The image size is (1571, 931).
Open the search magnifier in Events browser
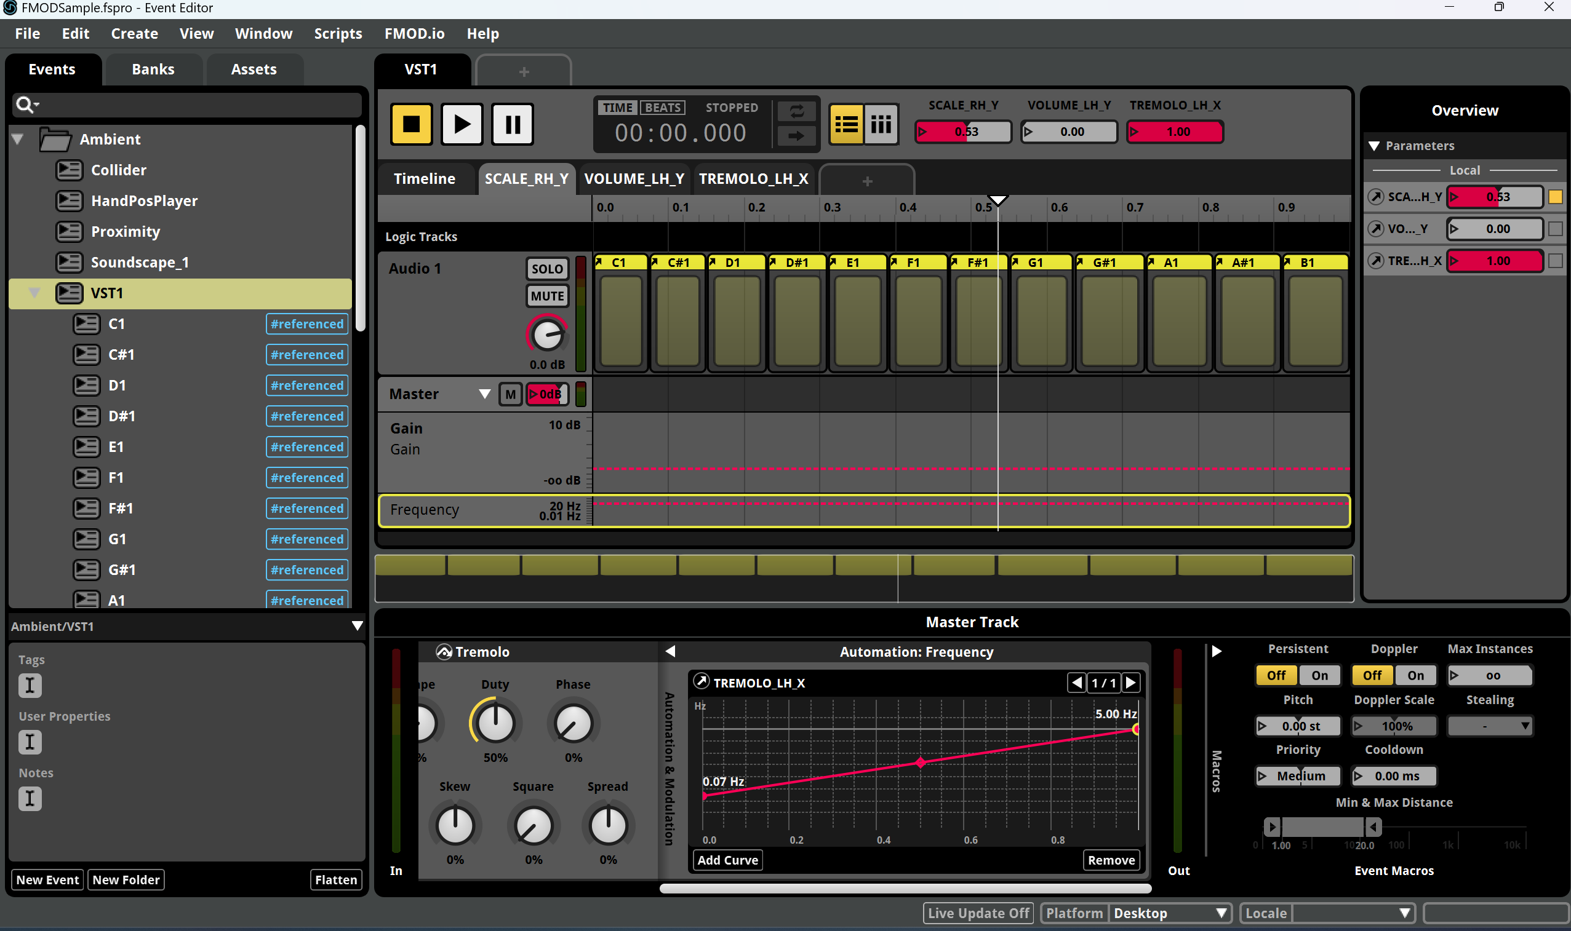coord(27,104)
